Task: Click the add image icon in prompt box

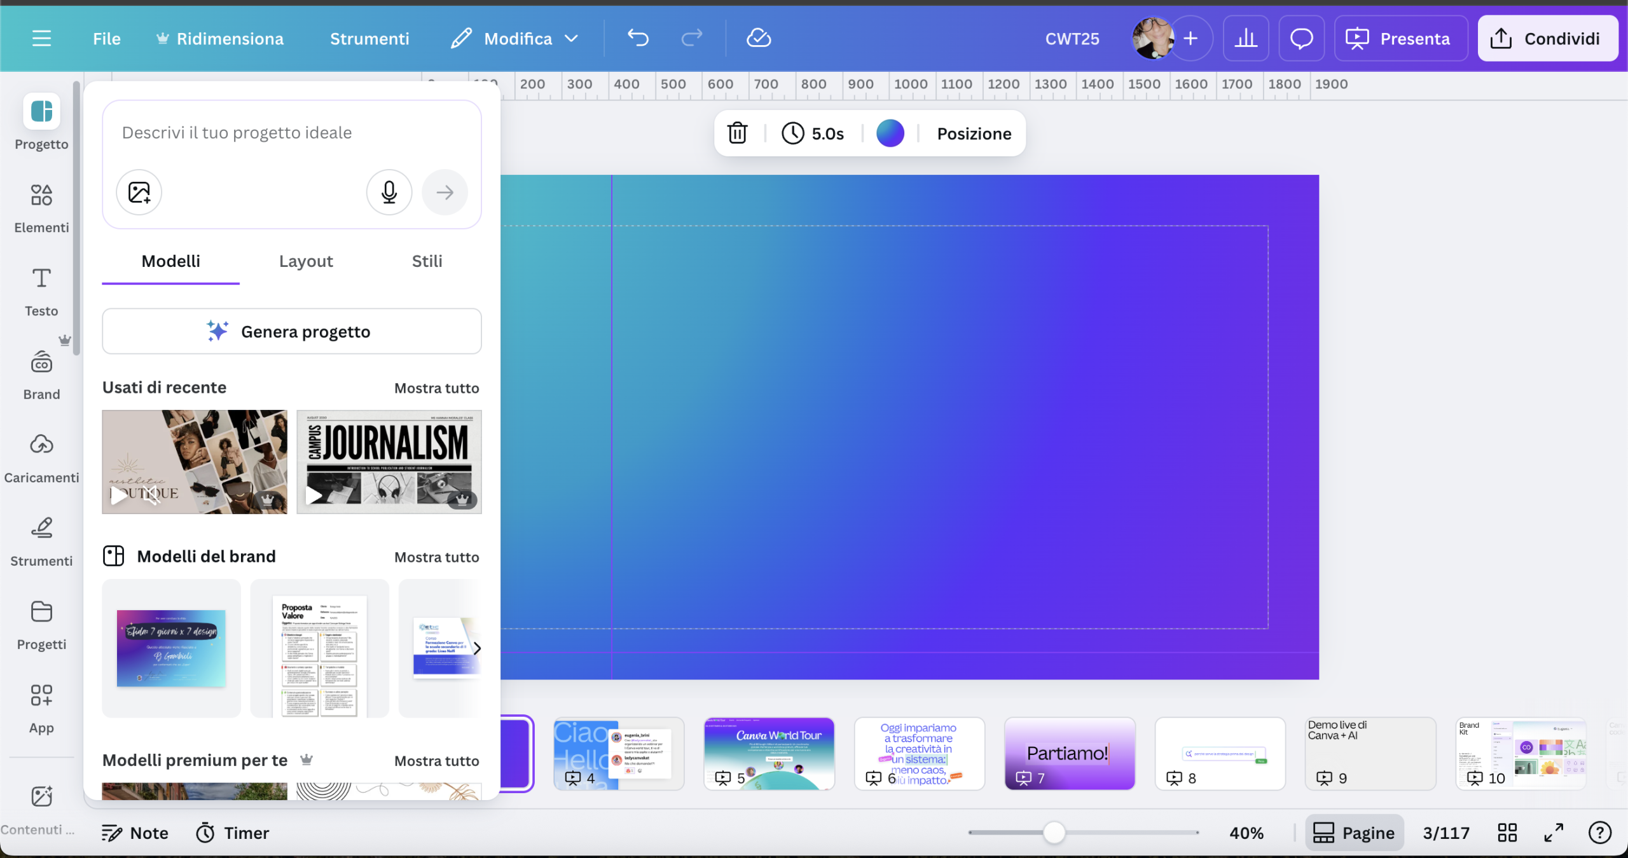Action: [139, 192]
